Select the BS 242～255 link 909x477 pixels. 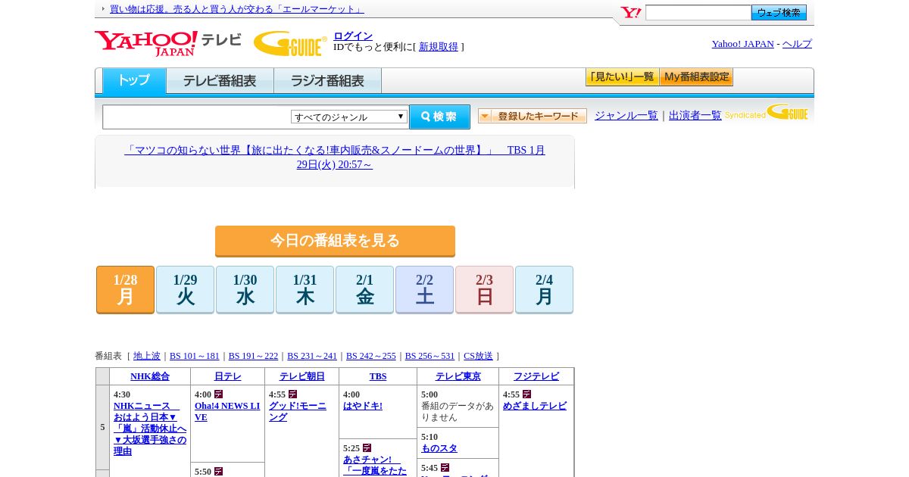[371, 356]
